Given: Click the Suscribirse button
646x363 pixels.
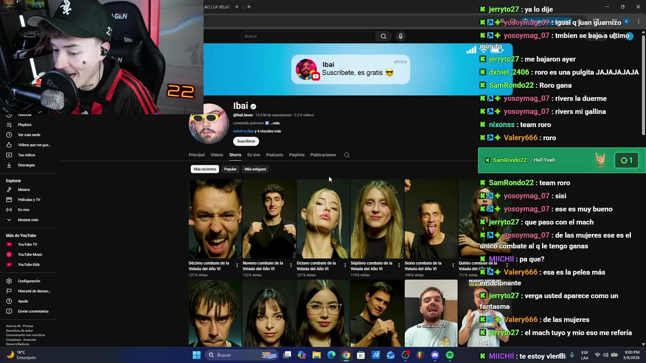Looking at the screenshot, I should (246, 141).
